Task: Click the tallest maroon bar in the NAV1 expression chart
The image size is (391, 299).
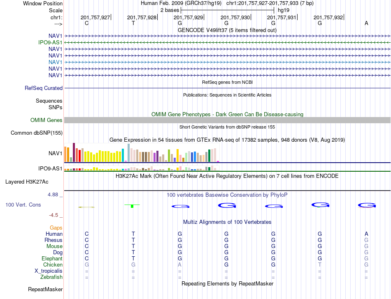Action: 74,152
